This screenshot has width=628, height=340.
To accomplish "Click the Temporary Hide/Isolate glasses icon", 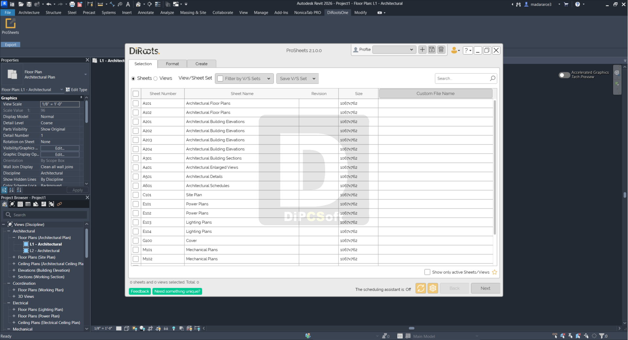I will tap(166, 328).
